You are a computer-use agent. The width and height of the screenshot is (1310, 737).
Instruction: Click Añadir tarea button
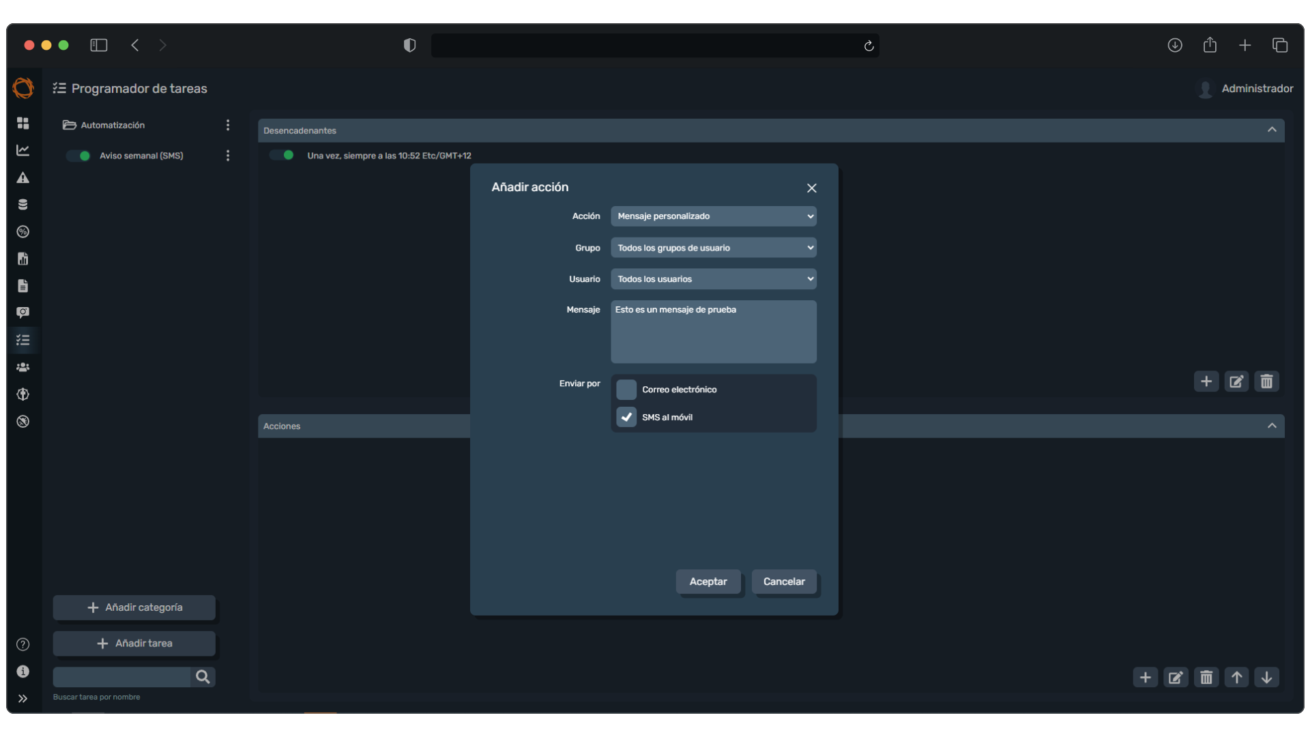click(134, 644)
